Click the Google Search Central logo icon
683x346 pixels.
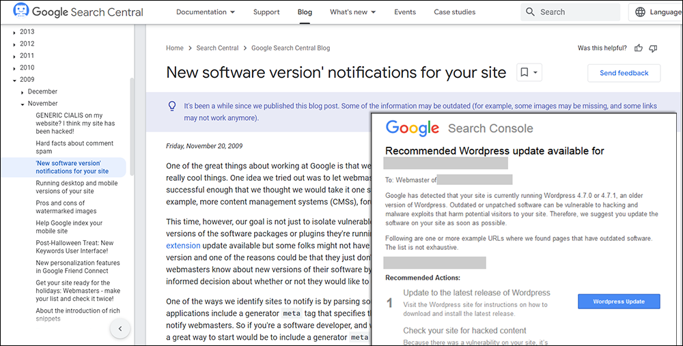click(21, 10)
